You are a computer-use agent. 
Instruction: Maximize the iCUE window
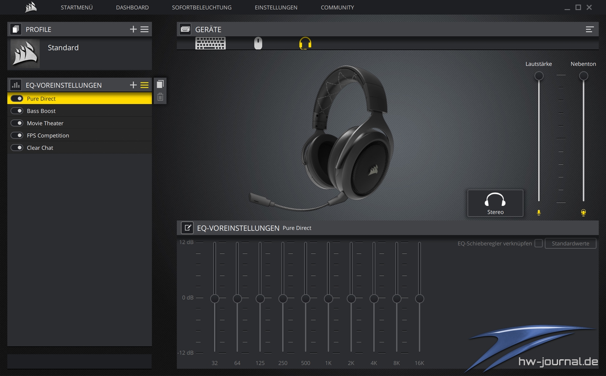pyautogui.click(x=578, y=7)
